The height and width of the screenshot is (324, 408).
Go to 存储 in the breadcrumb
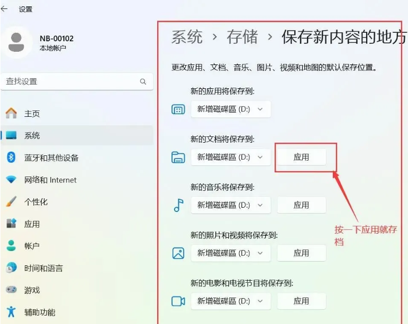pyautogui.click(x=242, y=37)
